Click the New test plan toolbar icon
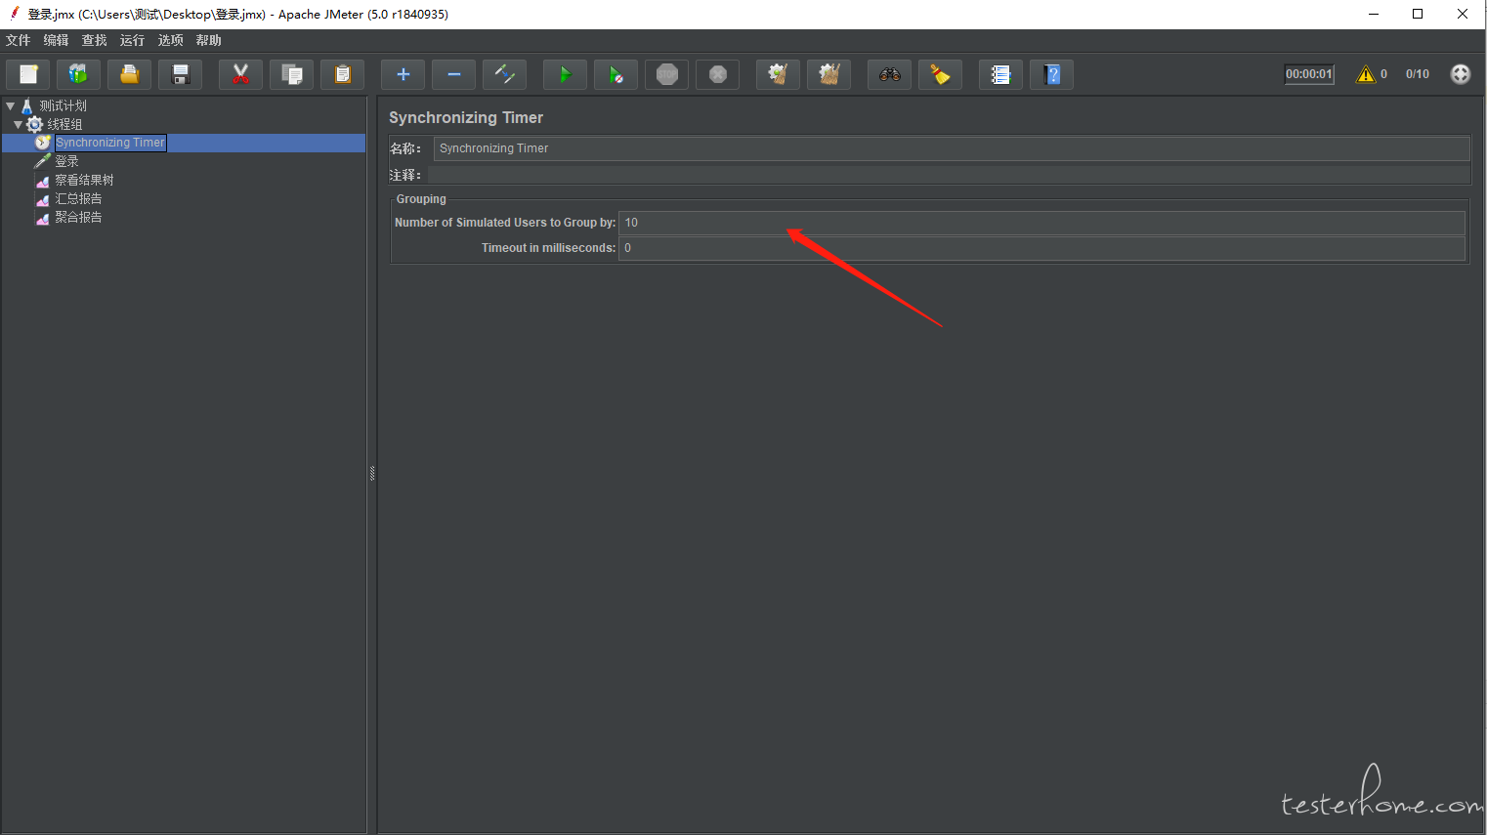Viewport: 1487px width, 835px height. 28,74
